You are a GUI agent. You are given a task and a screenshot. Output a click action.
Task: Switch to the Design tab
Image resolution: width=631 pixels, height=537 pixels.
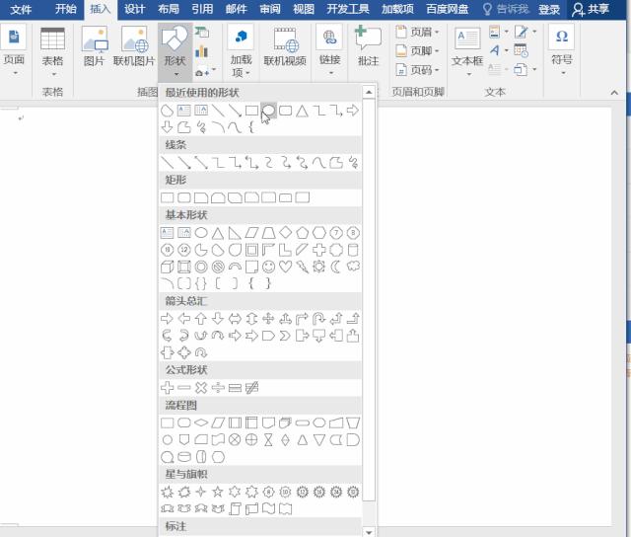point(134,9)
